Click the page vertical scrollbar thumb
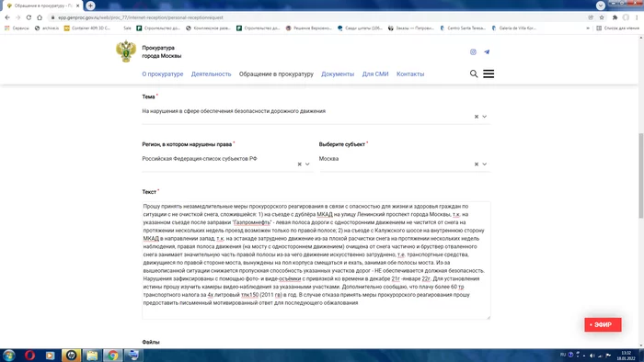The image size is (644, 362). pos(640,176)
